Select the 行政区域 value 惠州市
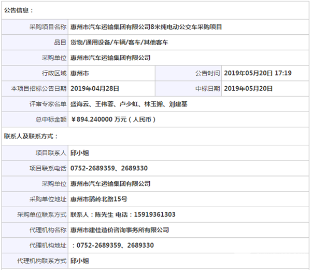 coord(79,73)
